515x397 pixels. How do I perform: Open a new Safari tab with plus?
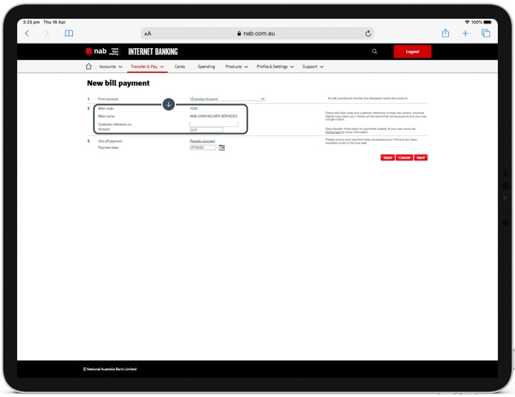click(465, 33)
